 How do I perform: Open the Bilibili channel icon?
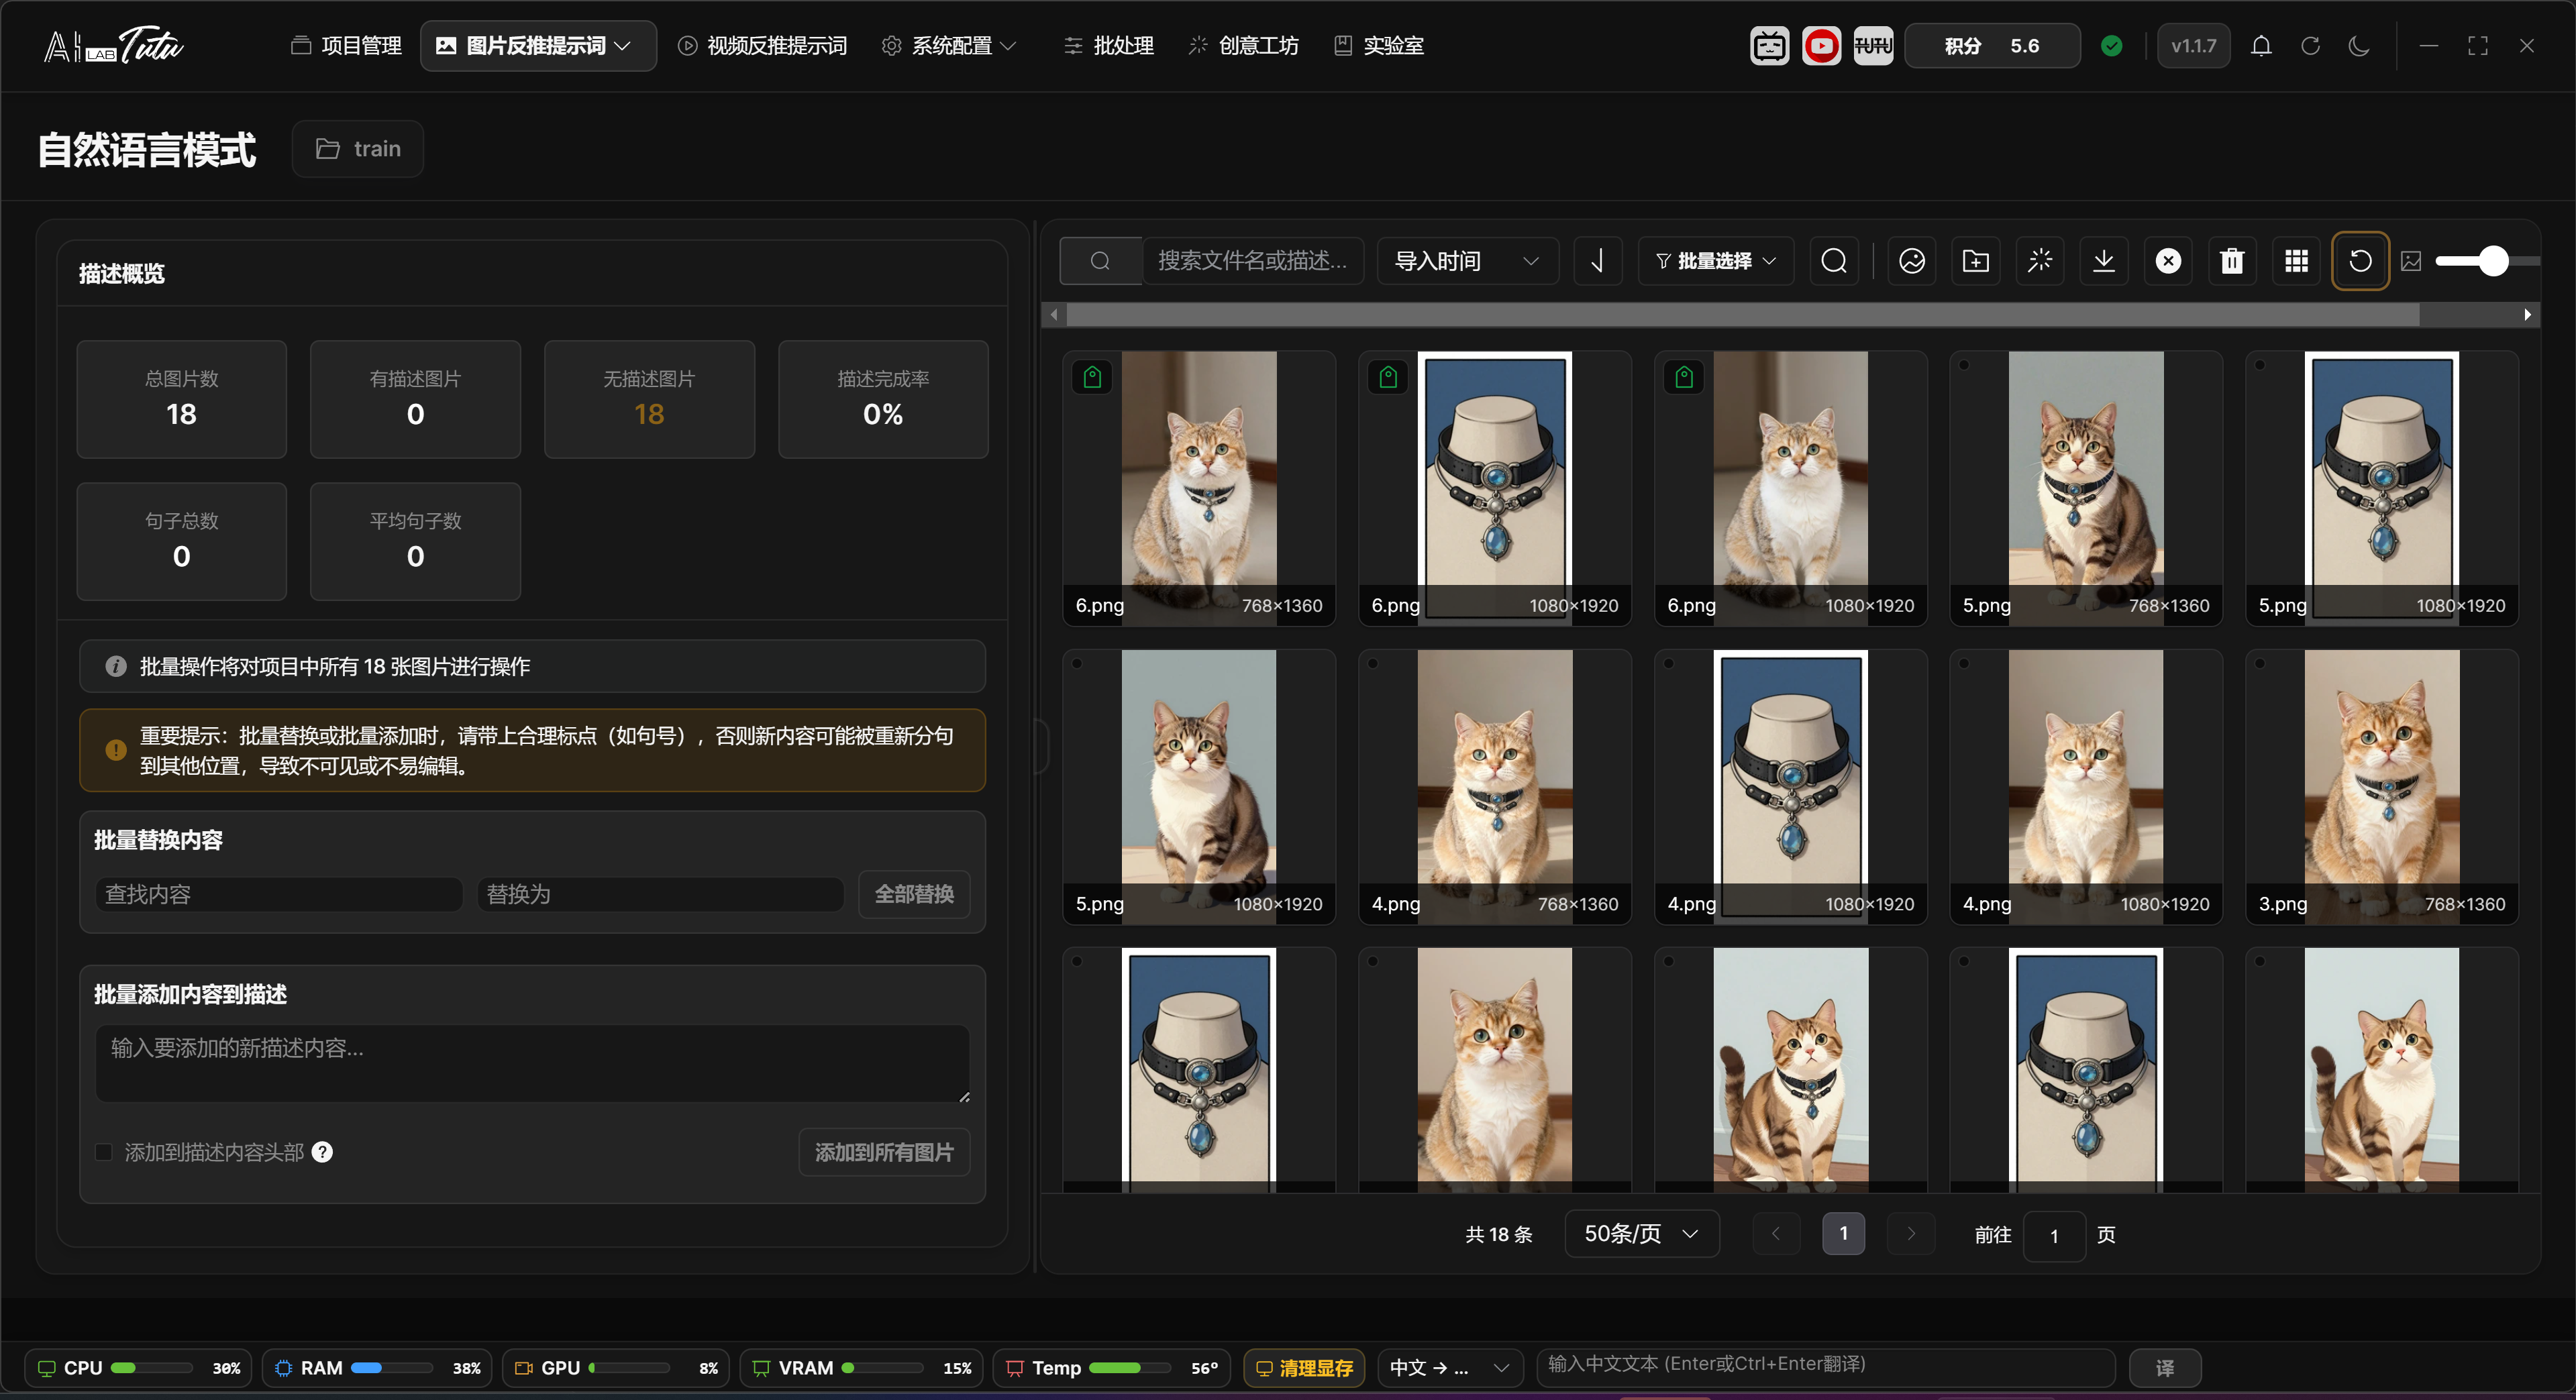pyautogui.click(x=1769, y=46)
